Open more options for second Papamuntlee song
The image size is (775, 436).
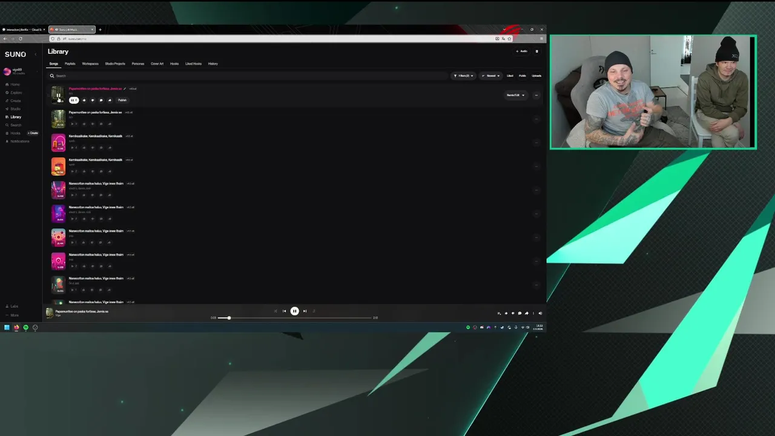tap(536, 119)
